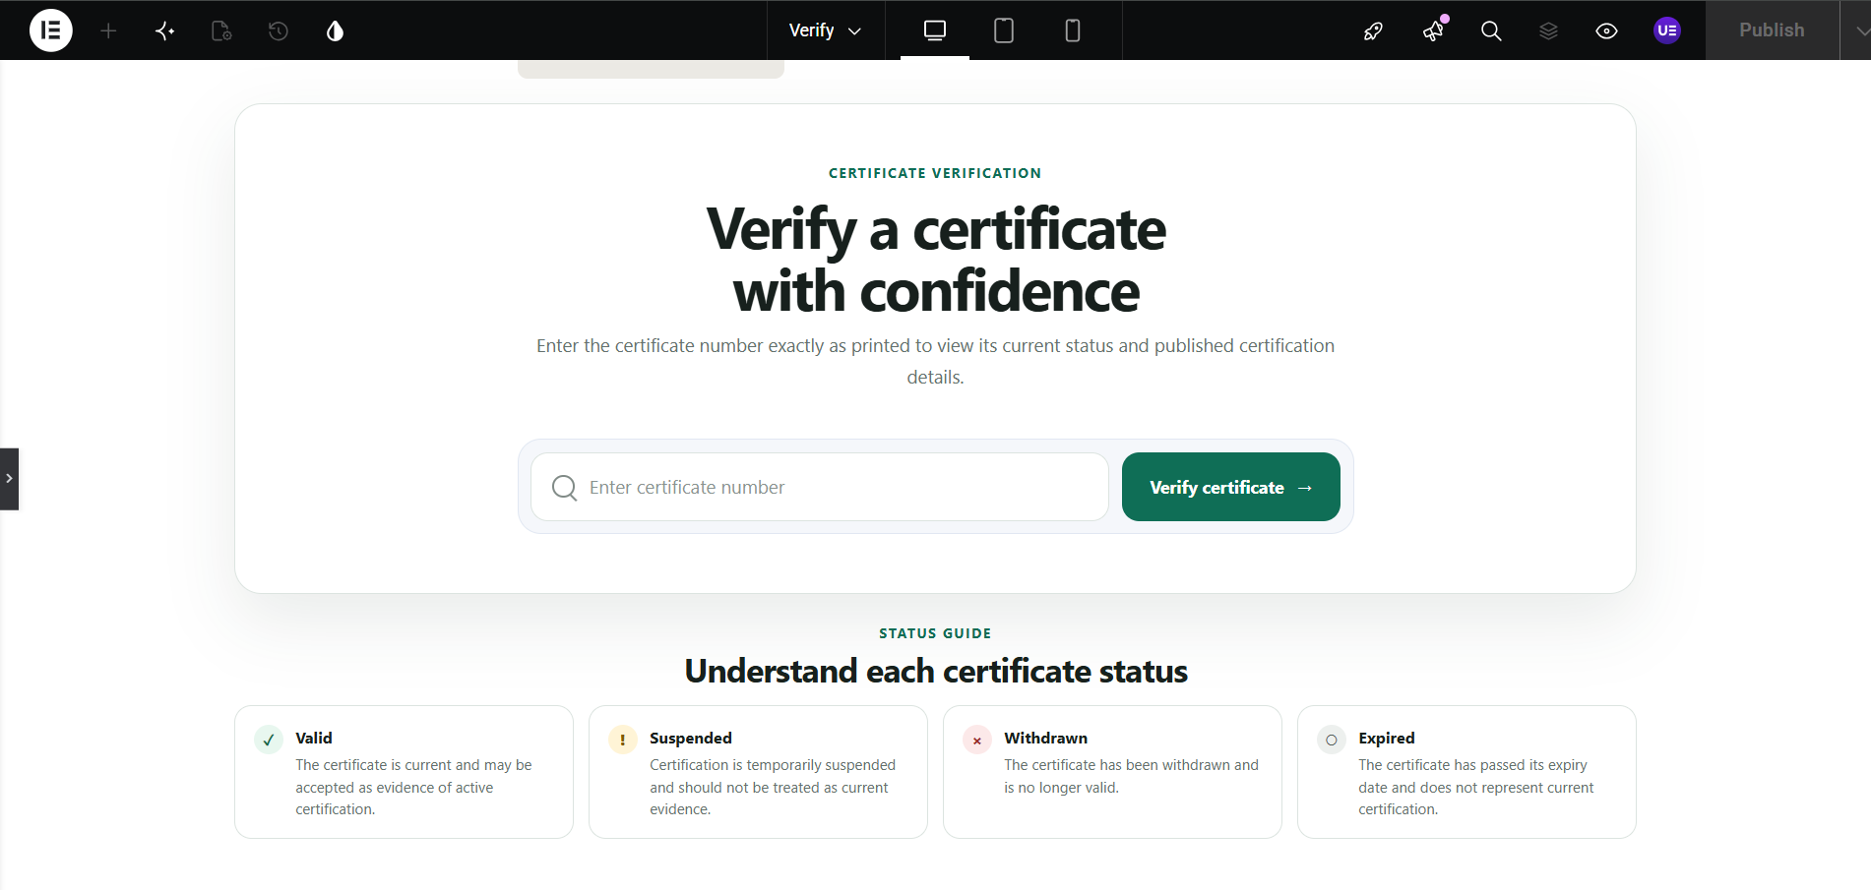Screen dimensions: 1871x890
Task: Click the Suspended status exclamation icon
Action: pos(623,740)
